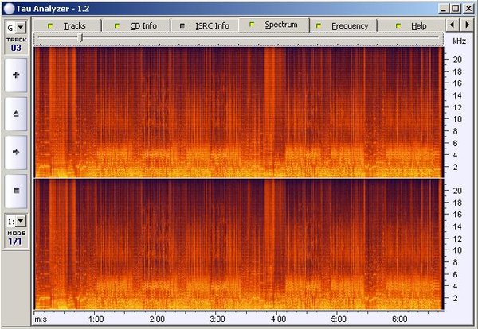Screen dimensions: 478x329
Task: Click the stop square button
Action: point(16,191)
